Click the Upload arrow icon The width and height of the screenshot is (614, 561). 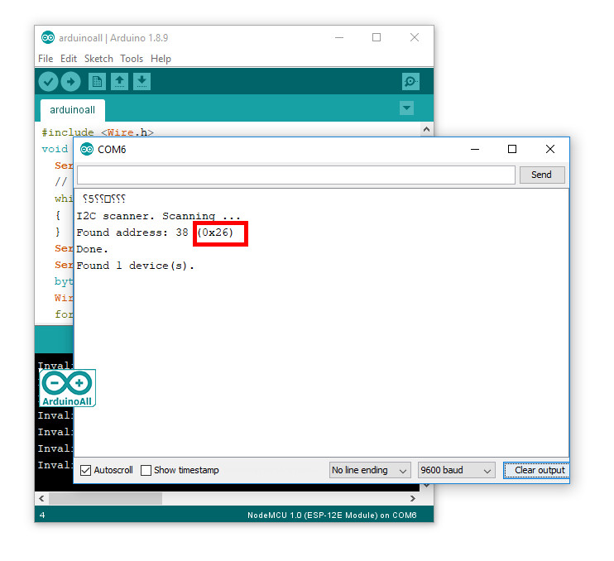pos(71,82)
